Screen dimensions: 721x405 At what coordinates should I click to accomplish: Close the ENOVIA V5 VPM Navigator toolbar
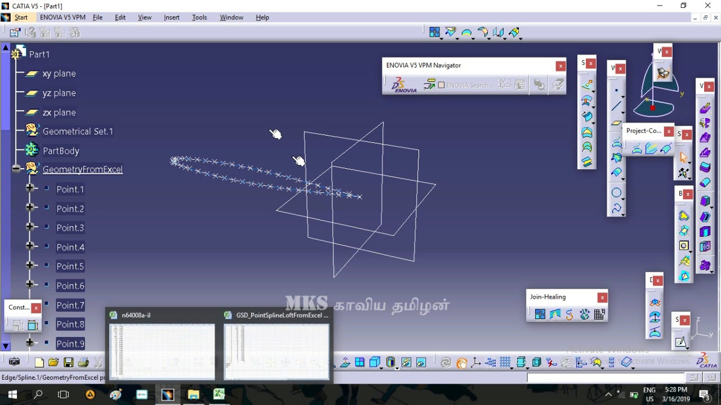[560, 66]
